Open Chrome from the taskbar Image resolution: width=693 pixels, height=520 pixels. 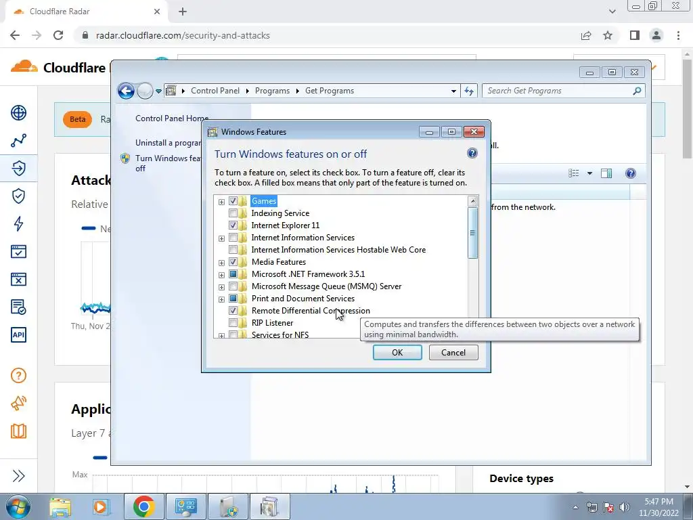(x=143, y=506)
